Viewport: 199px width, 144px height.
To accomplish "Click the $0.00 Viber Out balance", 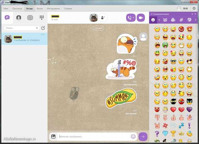I will pyautogui.click(x=185, y=8).
